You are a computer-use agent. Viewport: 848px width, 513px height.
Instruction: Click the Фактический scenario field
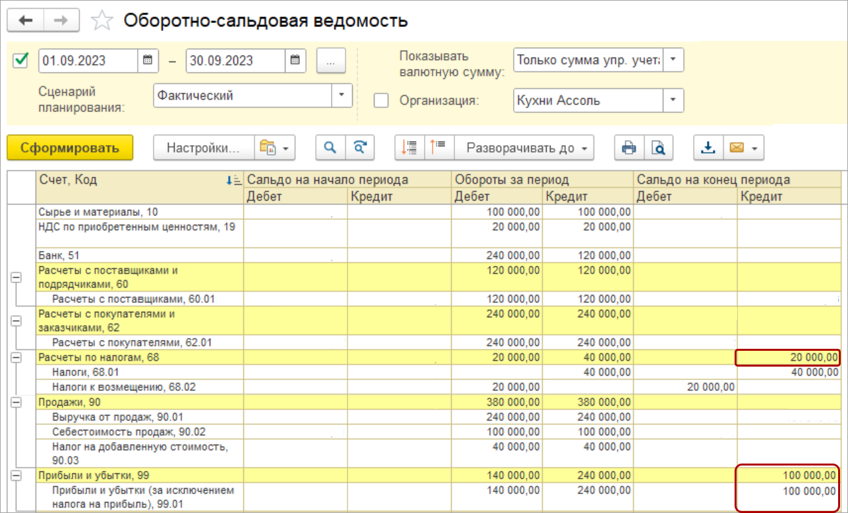pos(243,95)
